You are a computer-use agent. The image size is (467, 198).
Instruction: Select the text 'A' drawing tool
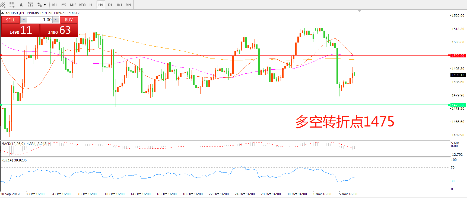tap(21, 5)
